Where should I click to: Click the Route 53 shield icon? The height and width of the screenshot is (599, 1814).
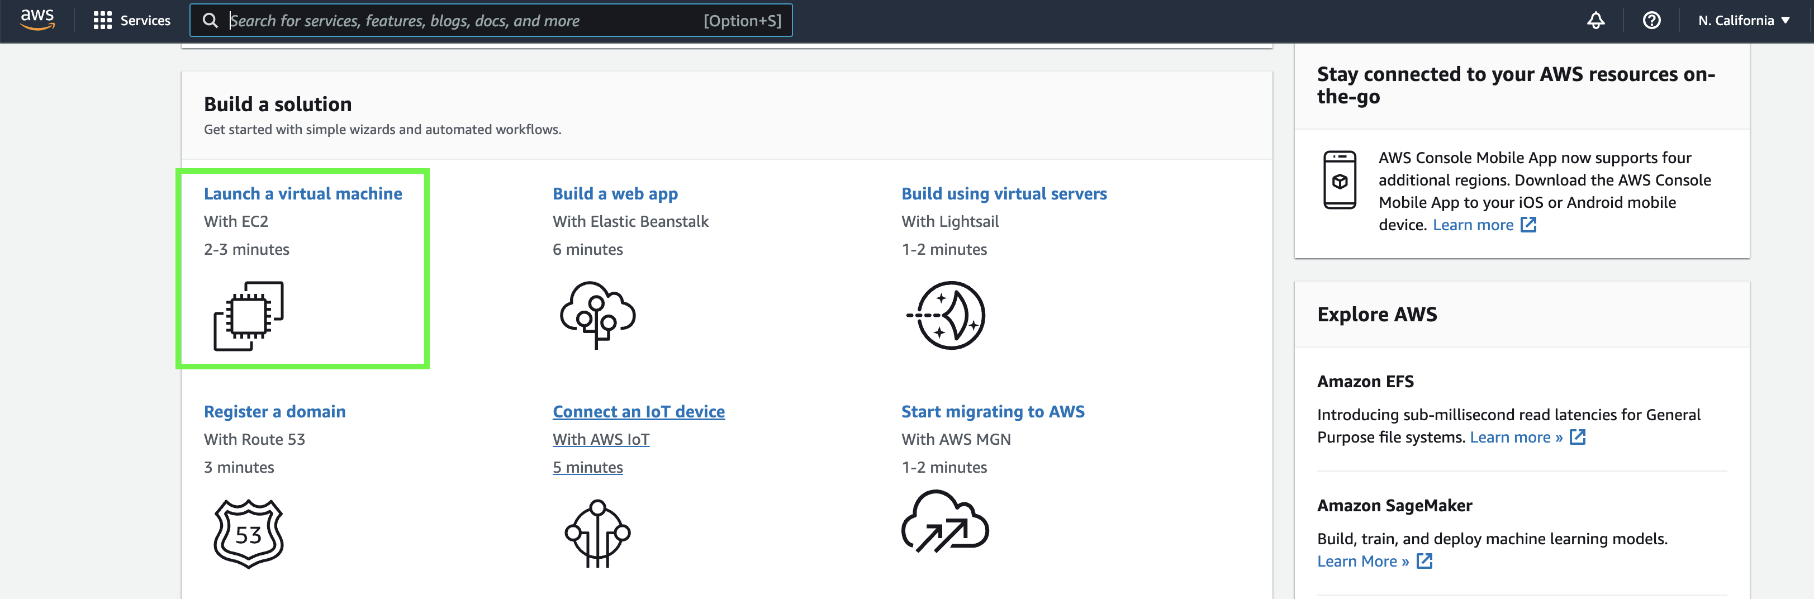coord(248,533)
